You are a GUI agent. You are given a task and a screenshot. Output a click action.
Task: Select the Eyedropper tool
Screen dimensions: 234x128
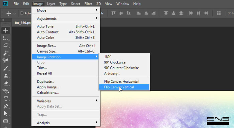tap(6, 61)
